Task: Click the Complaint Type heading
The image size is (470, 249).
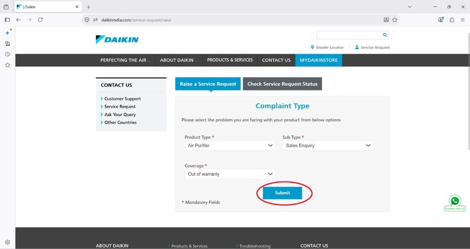Action: (x=283, y=106)
